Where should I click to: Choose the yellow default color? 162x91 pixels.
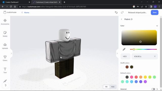(x=145, y=77)
